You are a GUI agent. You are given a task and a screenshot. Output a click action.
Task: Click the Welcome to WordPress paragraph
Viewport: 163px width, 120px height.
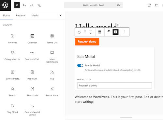(119, 99)
